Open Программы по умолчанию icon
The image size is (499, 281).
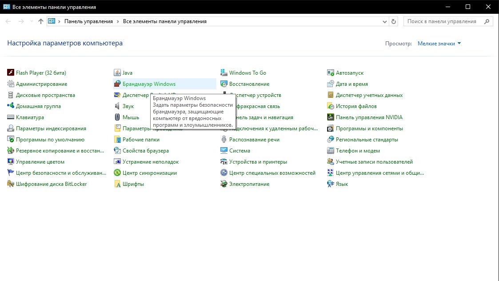pos(11,140)
